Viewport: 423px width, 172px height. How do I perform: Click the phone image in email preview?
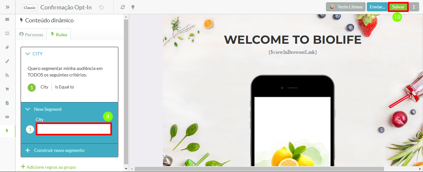point(292,120)
